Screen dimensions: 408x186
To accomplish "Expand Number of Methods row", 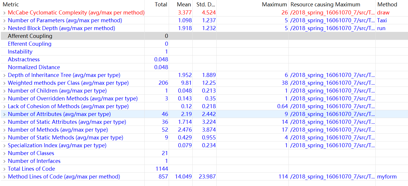I will (4, 130).
